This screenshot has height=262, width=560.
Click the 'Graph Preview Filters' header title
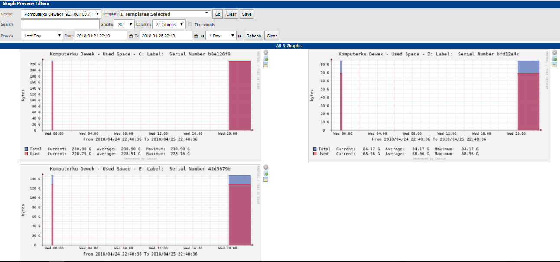(x=26, y=3)
